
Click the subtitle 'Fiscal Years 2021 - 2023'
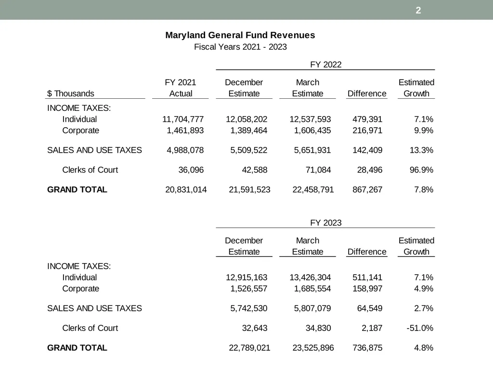(240, 47)
